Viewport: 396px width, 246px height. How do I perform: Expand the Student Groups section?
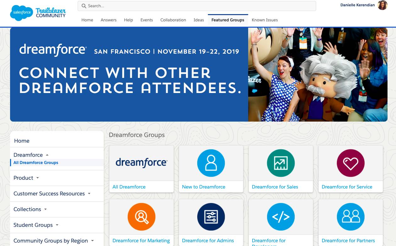pos(57,225)
